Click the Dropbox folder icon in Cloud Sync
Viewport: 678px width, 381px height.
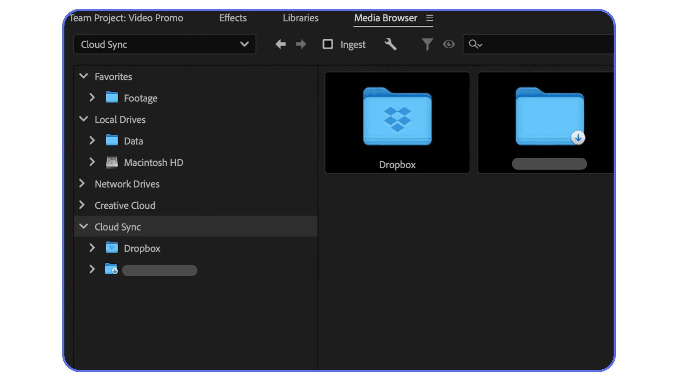[x=111, y=248]
